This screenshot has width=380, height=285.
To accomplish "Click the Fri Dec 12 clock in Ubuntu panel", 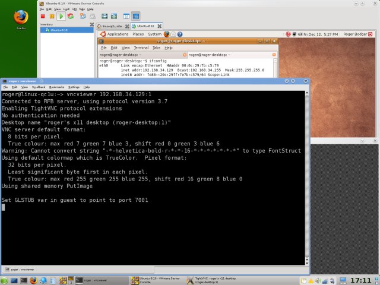I will point(321,34).
